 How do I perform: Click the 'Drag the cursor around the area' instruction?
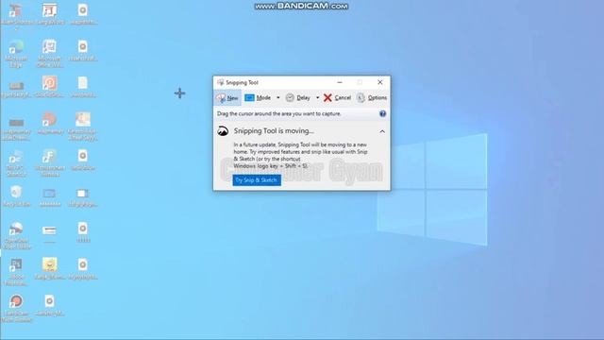click(x=279, y=113)
